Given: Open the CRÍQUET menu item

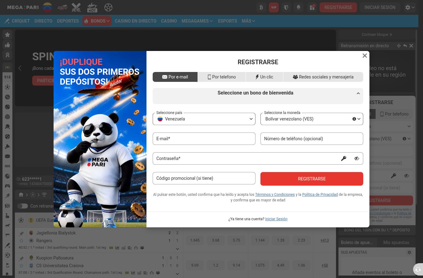Looking at the screenshot, I should point(17,21).
